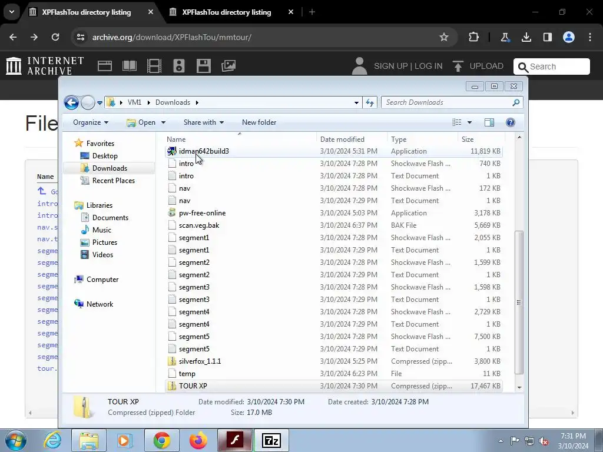603x452 pixels.
Task: Open the Share with menu
Action: 203,122
